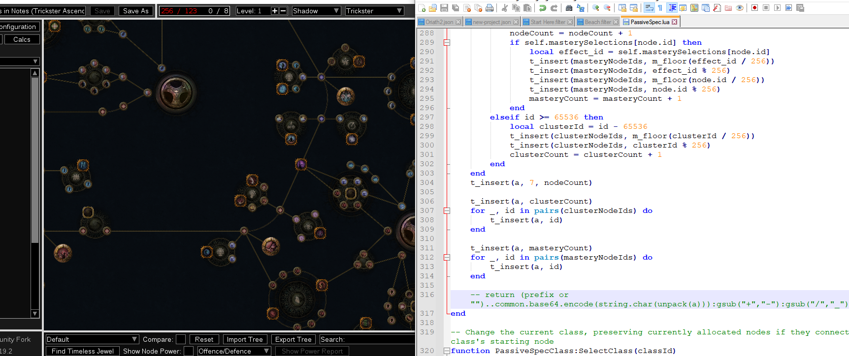
Task: Click Import Tree button
Action: click(245, 339)
